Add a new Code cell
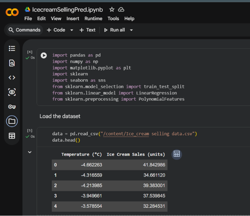This screenshot has width=250, height=216. 56,30
